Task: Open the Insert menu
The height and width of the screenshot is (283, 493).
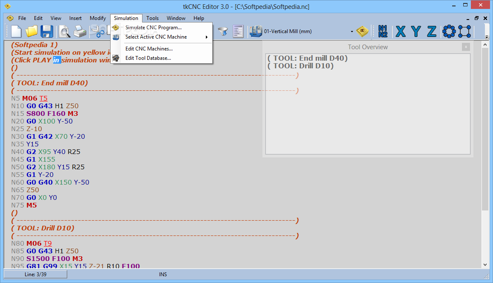Action: [x=75, y=18]
